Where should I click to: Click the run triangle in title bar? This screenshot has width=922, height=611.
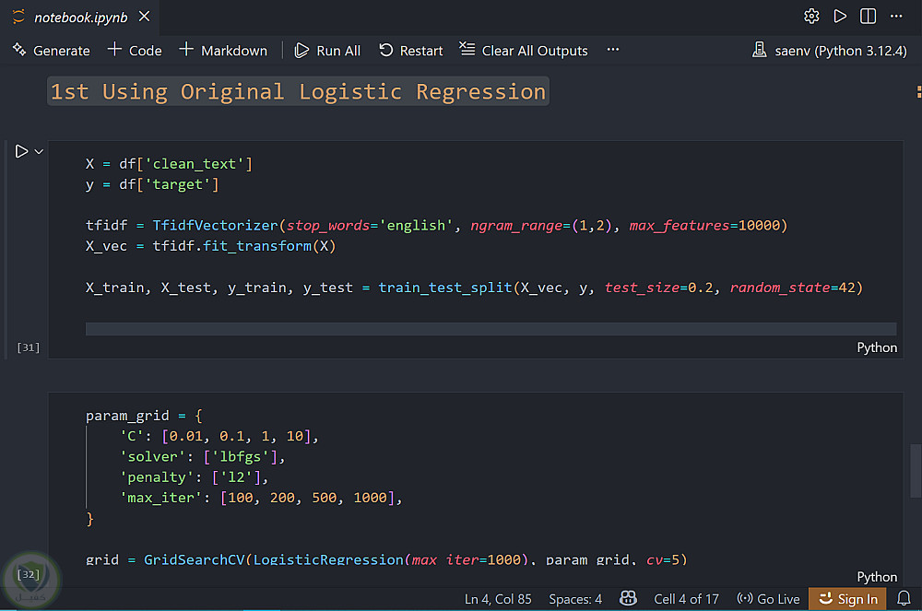coord(839,17)
